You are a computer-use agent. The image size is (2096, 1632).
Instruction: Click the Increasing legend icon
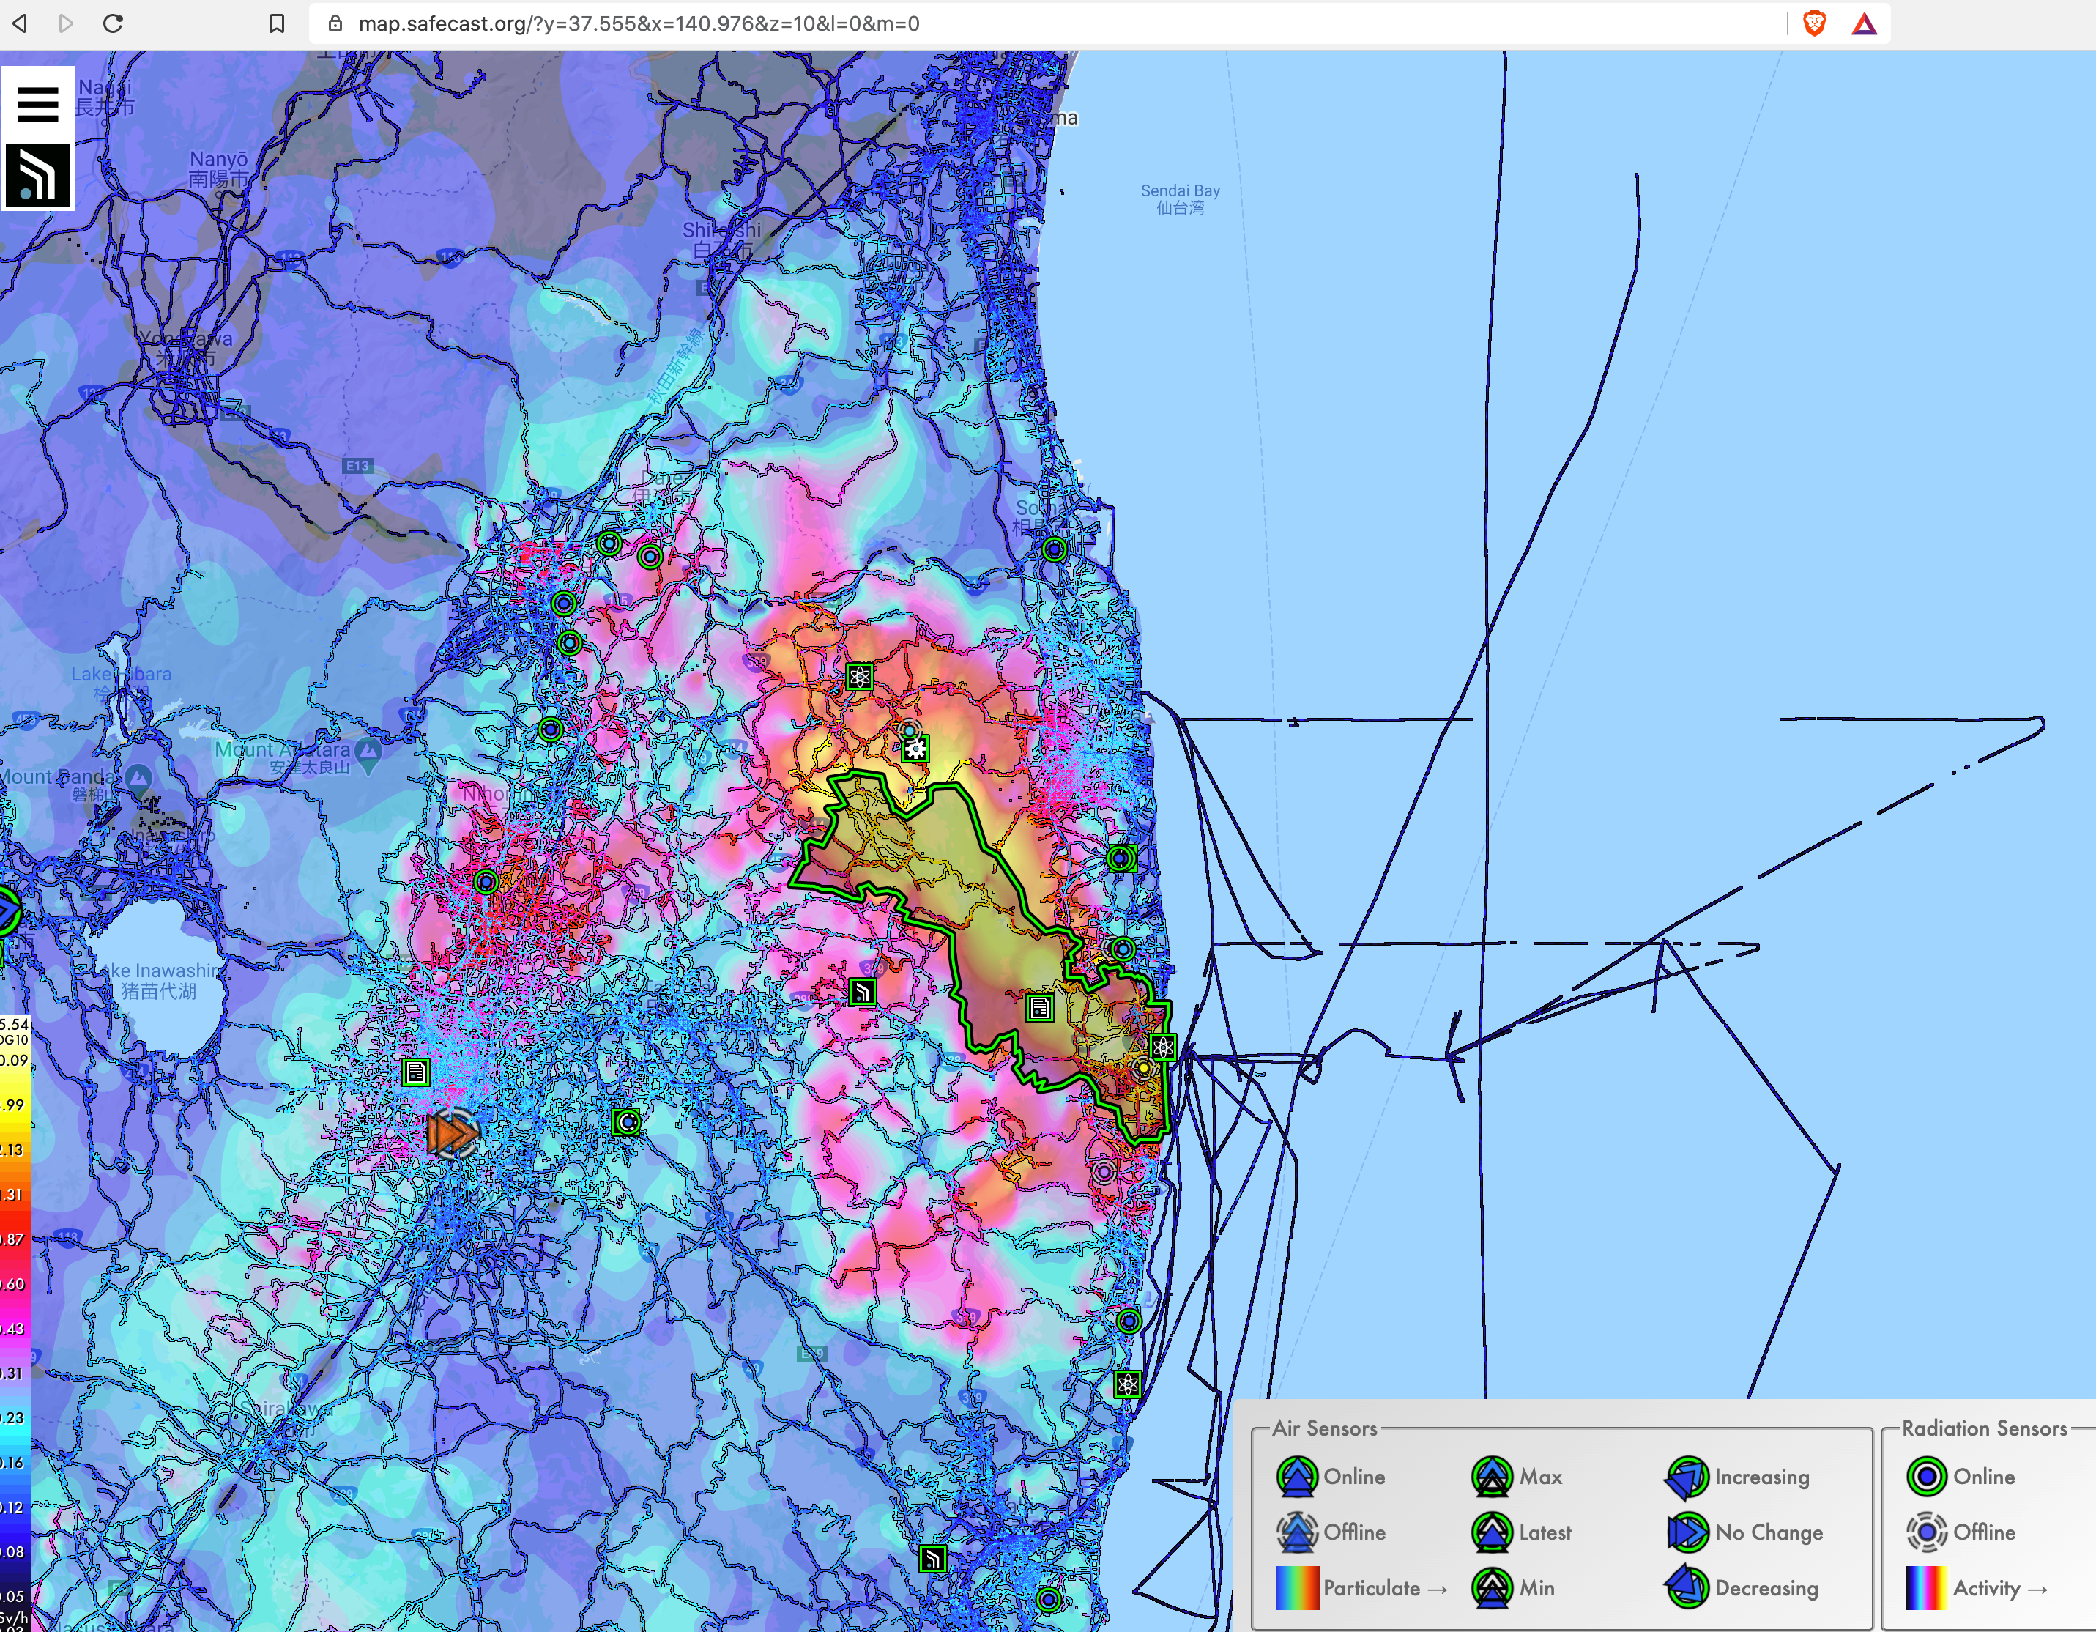coord(1687,1477)
